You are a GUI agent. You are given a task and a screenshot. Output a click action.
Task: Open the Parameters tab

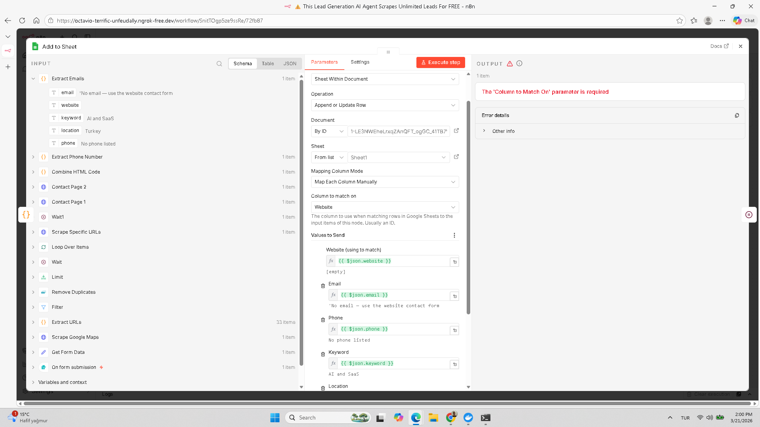tap(324, 62)
